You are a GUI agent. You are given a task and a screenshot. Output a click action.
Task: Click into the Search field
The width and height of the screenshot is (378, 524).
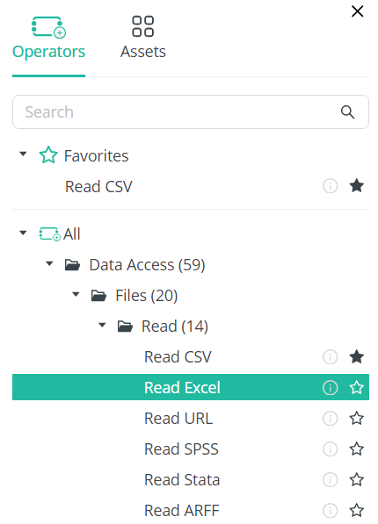[191, 112]
